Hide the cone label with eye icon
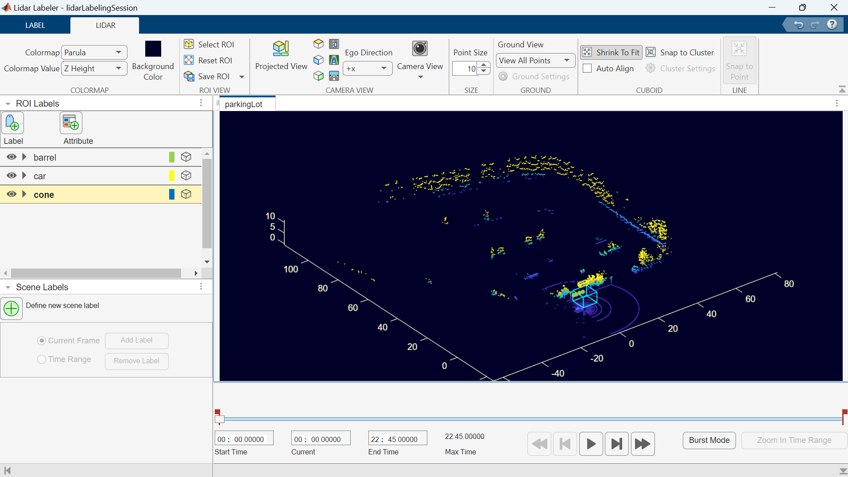848x477 pixels. pyautogui.click(x=12, y=194)
